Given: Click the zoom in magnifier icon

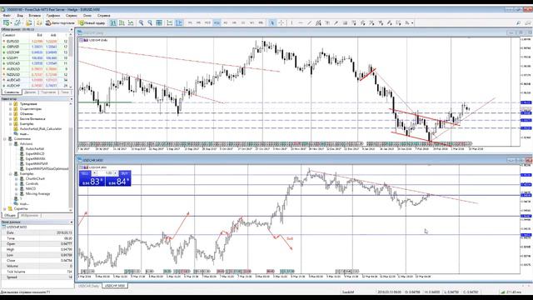Looking at the screenshot, I should (x=141, y=22).
